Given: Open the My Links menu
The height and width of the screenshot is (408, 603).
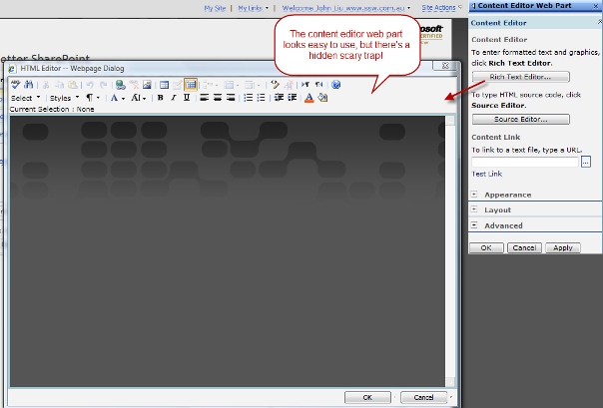Looking at the screenshot, I should coord(254,7).
